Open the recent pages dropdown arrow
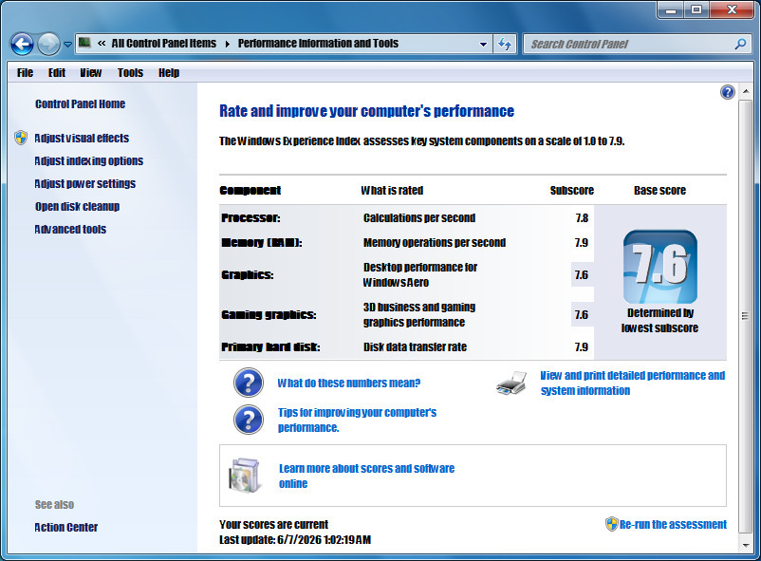761x561 pixels. coord(68,45)
